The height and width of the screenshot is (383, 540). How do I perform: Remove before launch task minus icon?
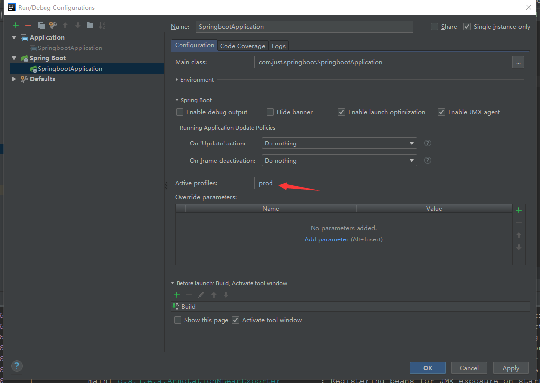(189, 295)
